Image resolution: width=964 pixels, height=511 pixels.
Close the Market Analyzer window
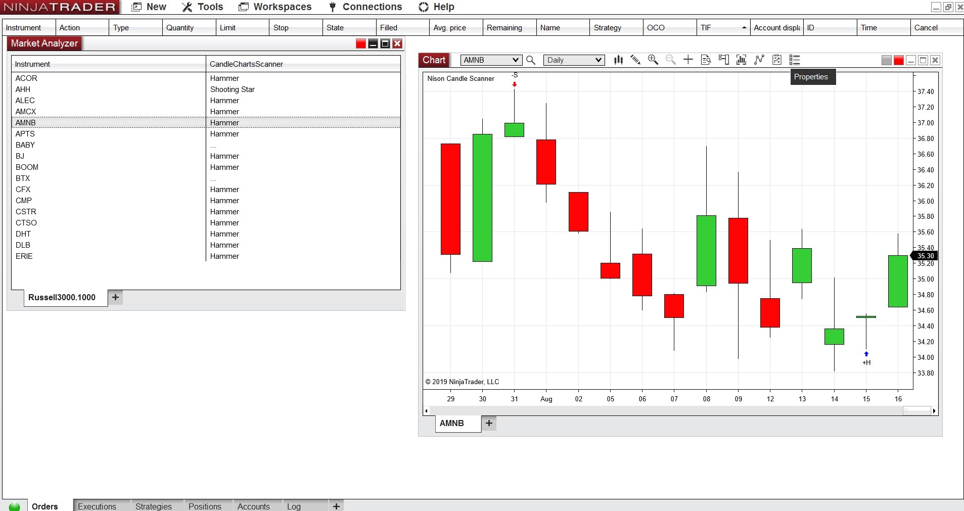click(x=397, y=43)
